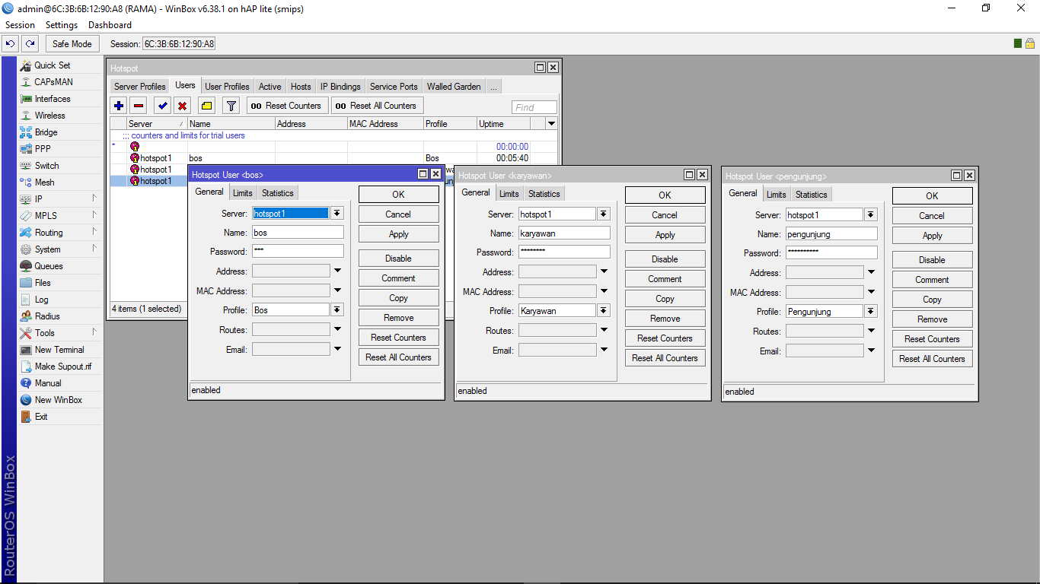Open Log in the sidebar

coord(41,300)
